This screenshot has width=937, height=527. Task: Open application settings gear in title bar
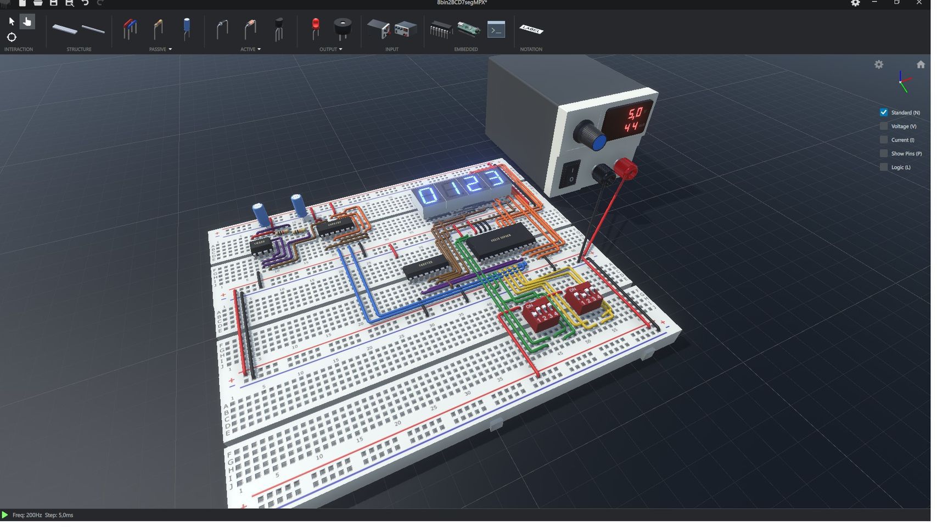tap(855, 3)
